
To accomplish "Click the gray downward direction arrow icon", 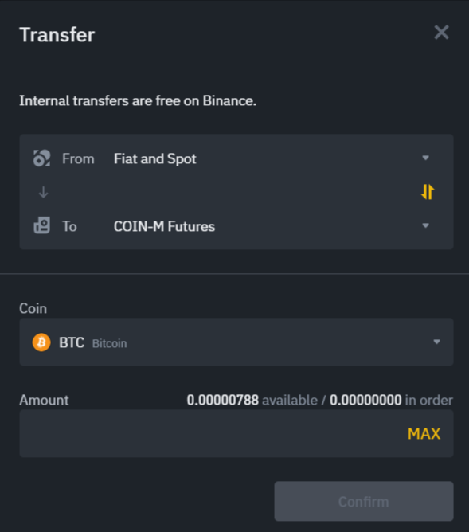I will click(x=43, y=192).
